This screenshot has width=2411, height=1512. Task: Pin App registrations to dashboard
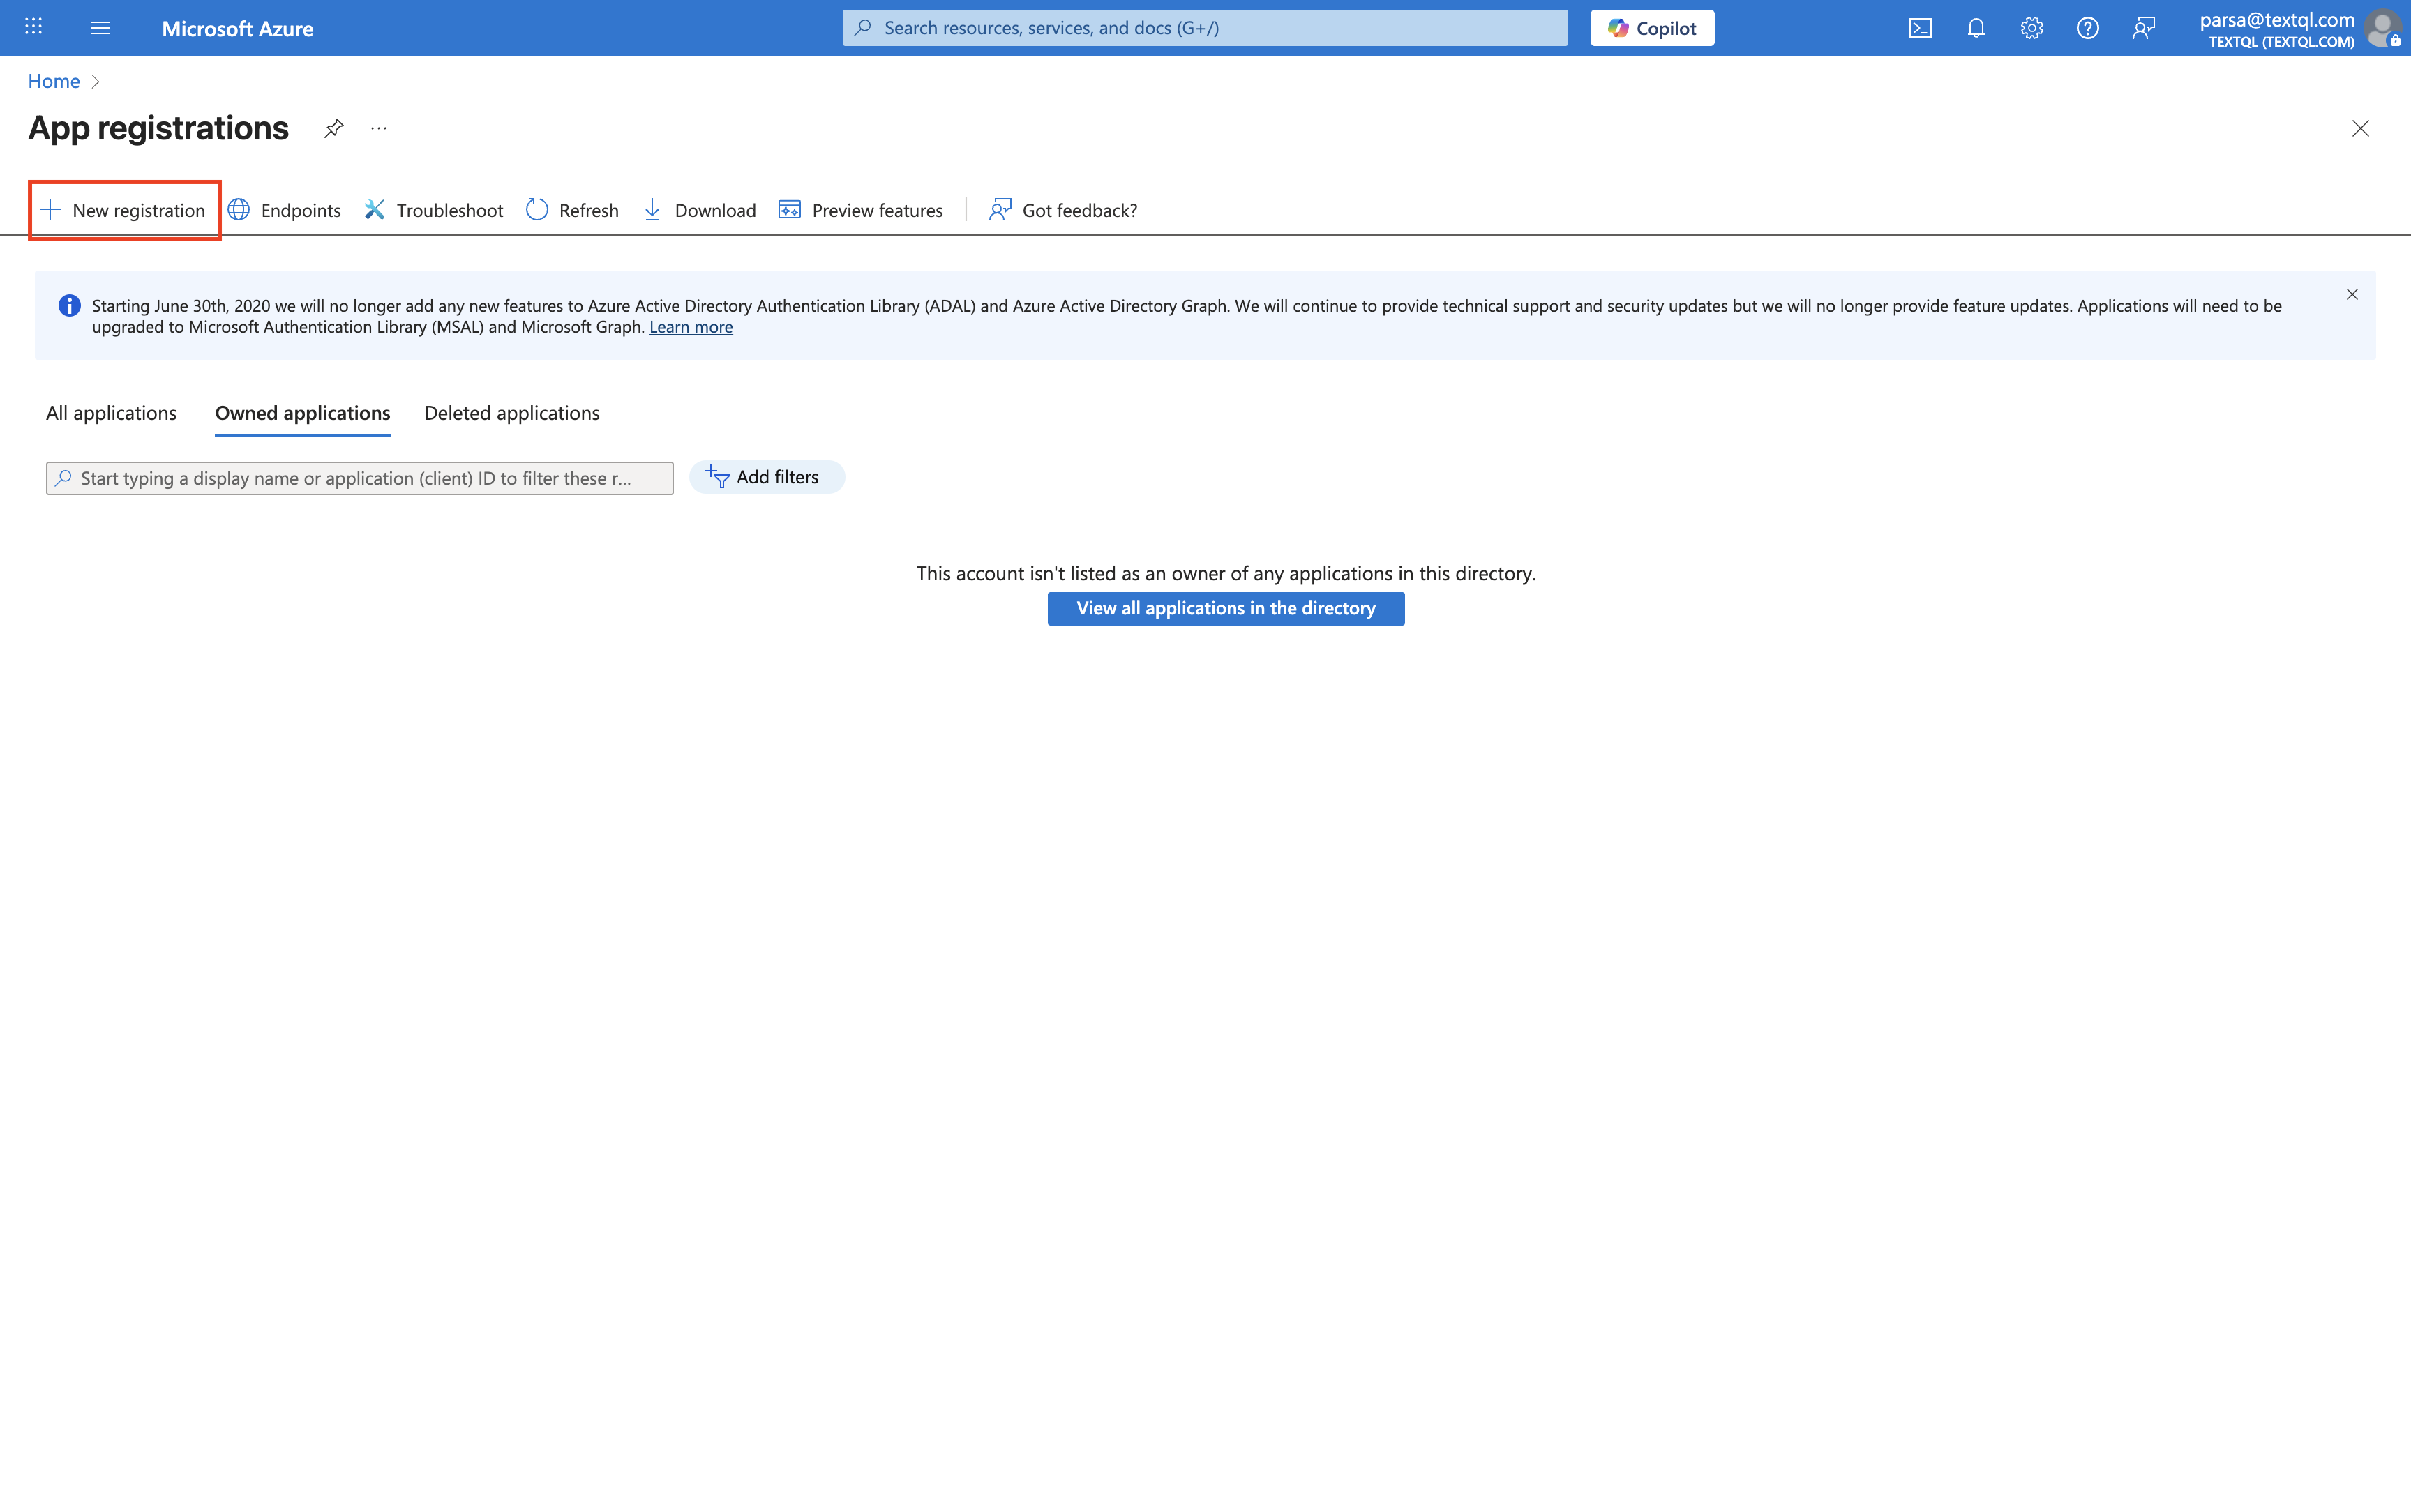coord(334,128)
